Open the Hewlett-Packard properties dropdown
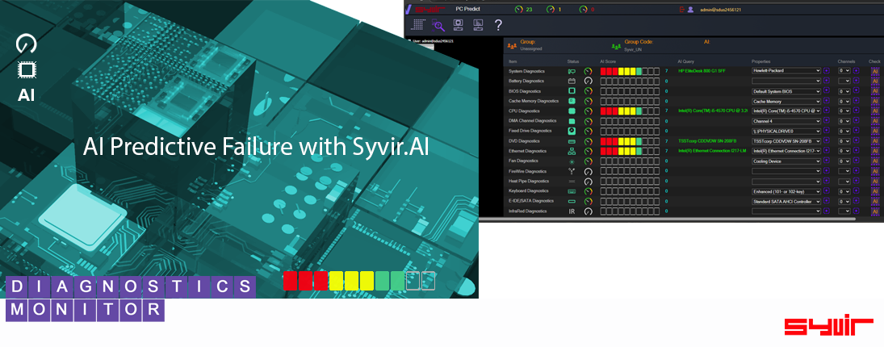The image size is (884, 347). [x=786, y=71]
